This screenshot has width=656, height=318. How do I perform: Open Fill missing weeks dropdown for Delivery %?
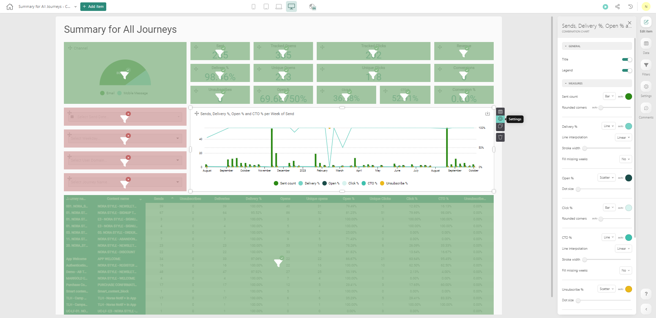pyautogui.click(x=625, y=159)
